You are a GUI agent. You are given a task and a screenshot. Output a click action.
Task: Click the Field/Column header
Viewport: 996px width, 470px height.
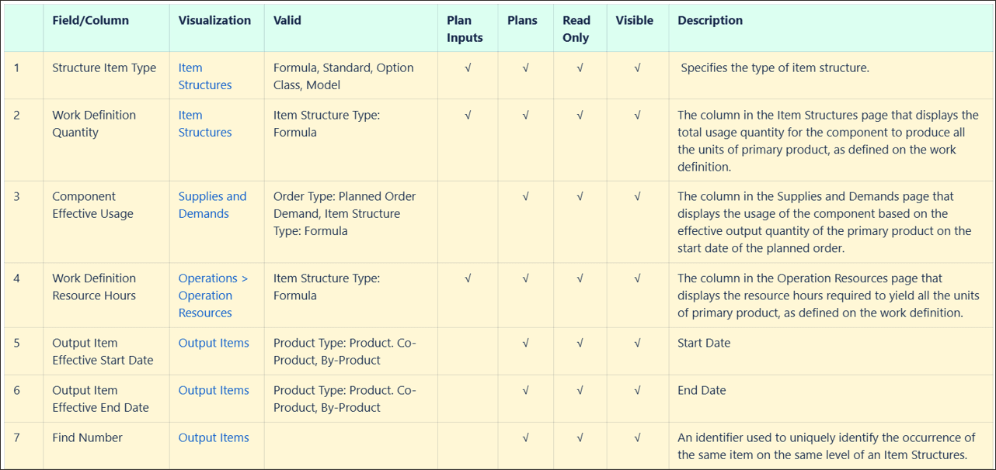[x=91, y=20]
